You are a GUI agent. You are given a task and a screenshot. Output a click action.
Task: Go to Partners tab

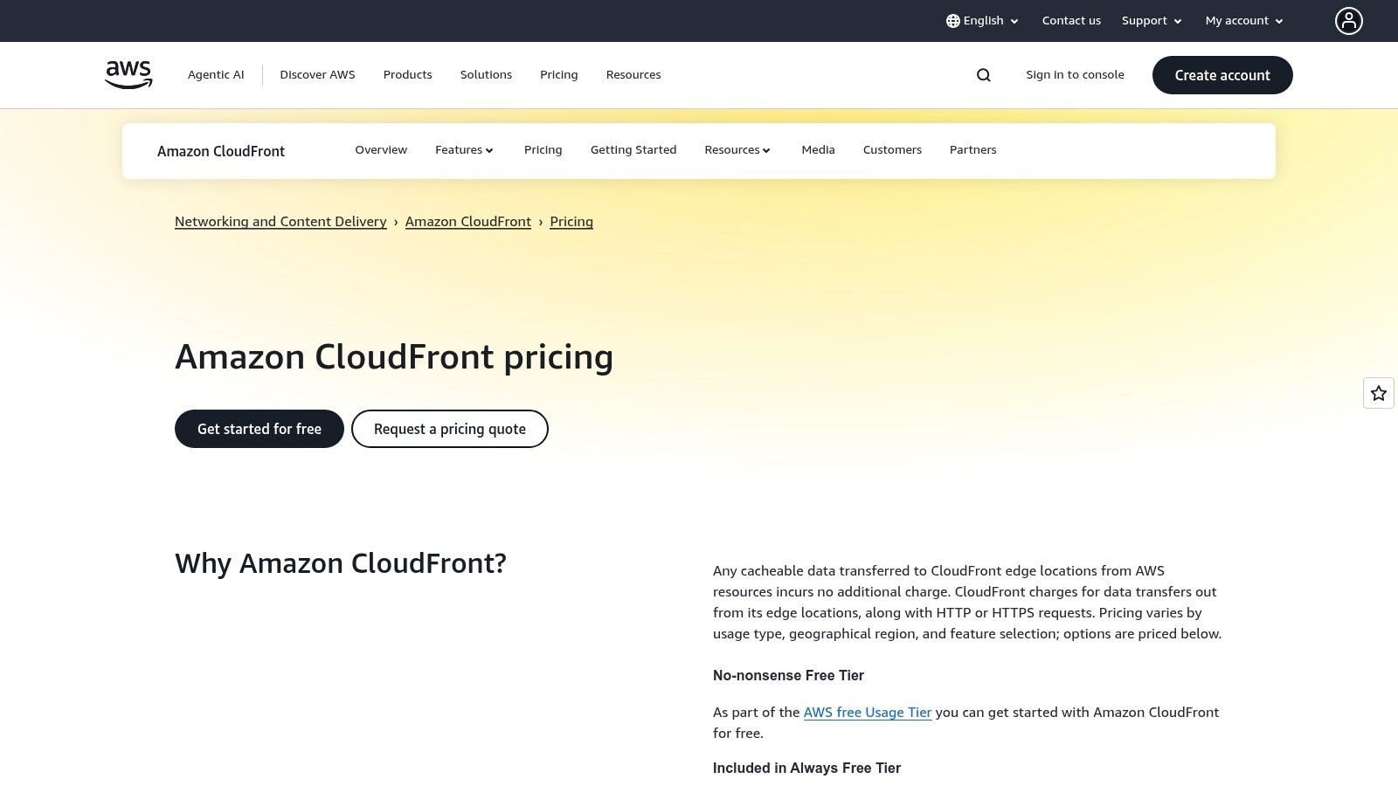coord(972,150)
